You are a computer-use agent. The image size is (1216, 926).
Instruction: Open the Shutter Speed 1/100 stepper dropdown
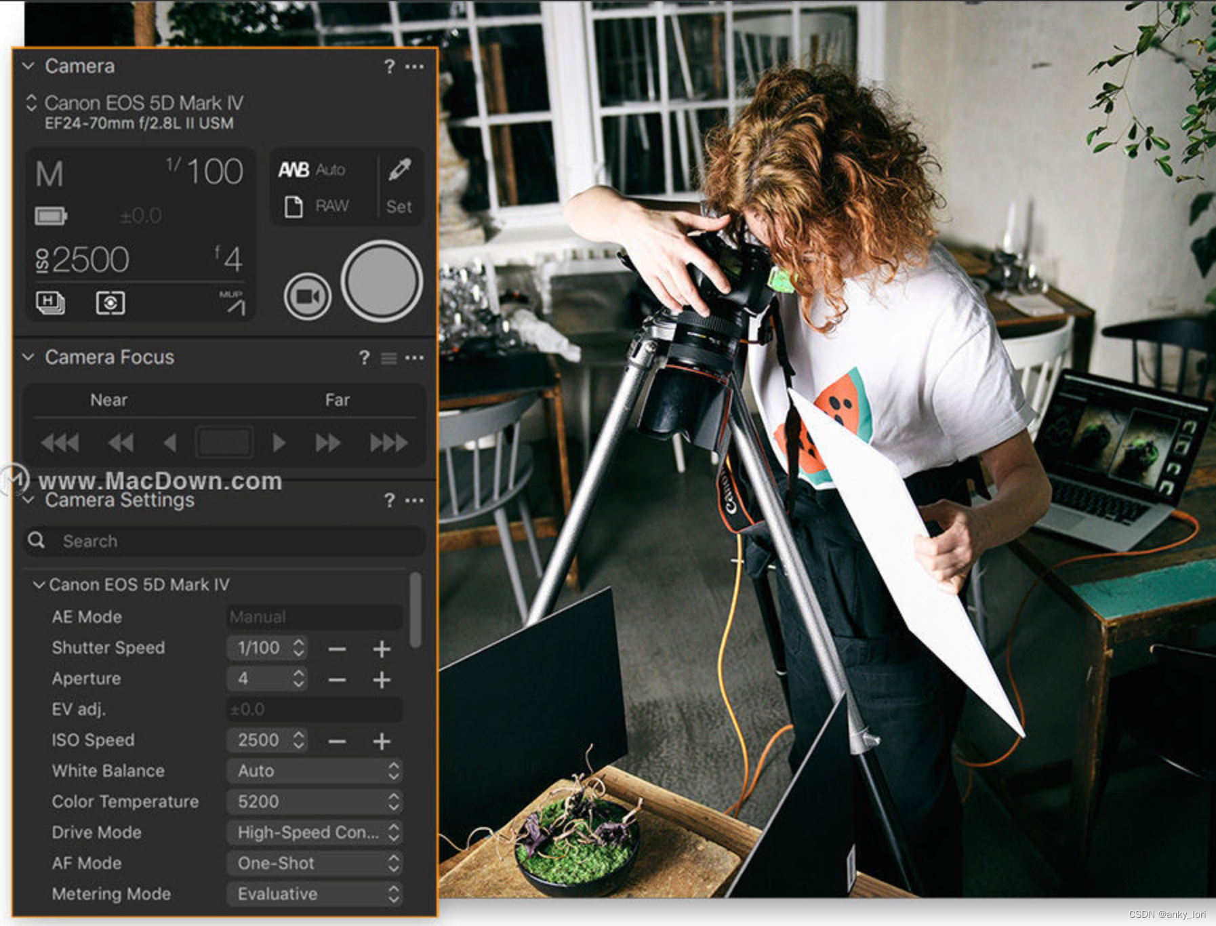pos(267,648)
